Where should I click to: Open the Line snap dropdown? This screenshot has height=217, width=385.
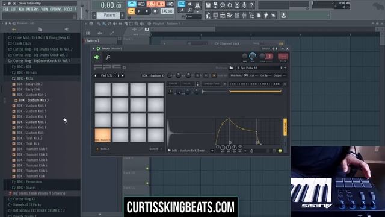tap(193, 16)
